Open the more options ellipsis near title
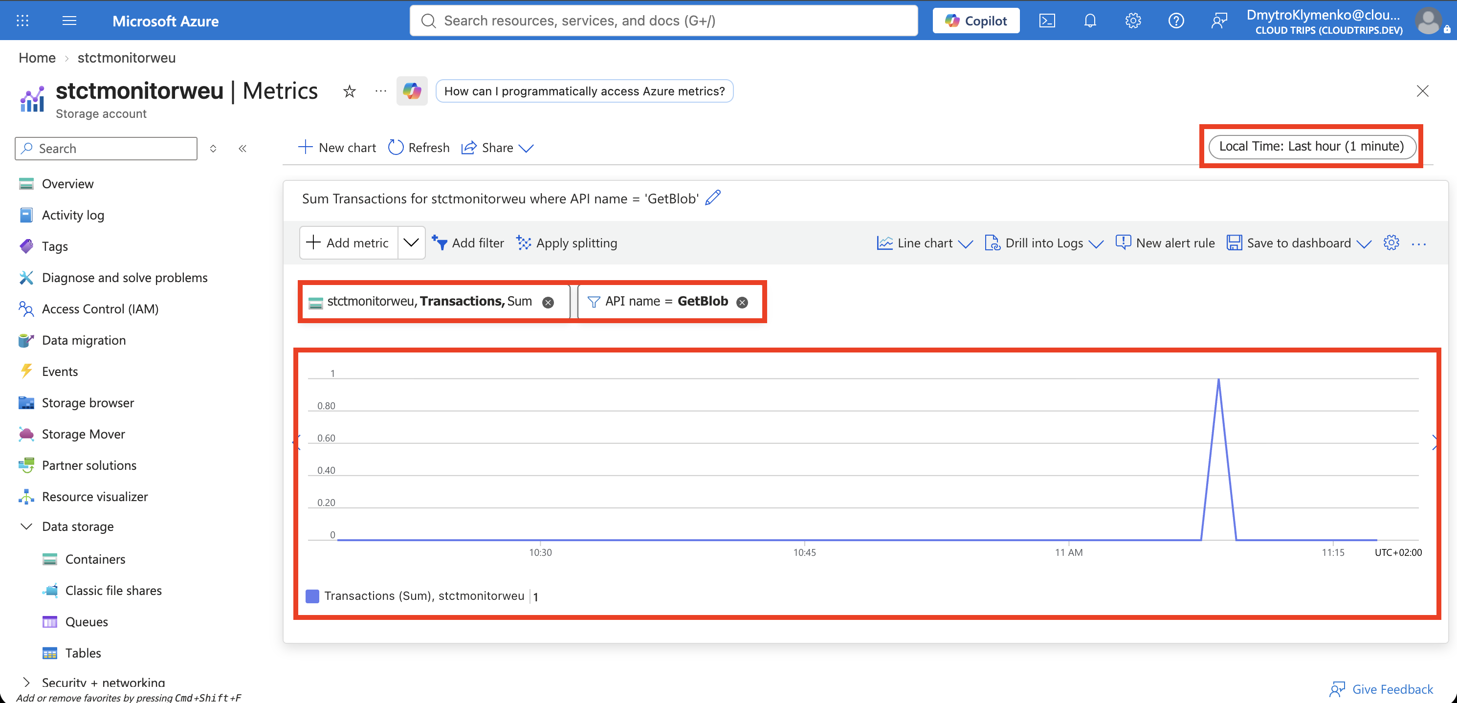 381,90
